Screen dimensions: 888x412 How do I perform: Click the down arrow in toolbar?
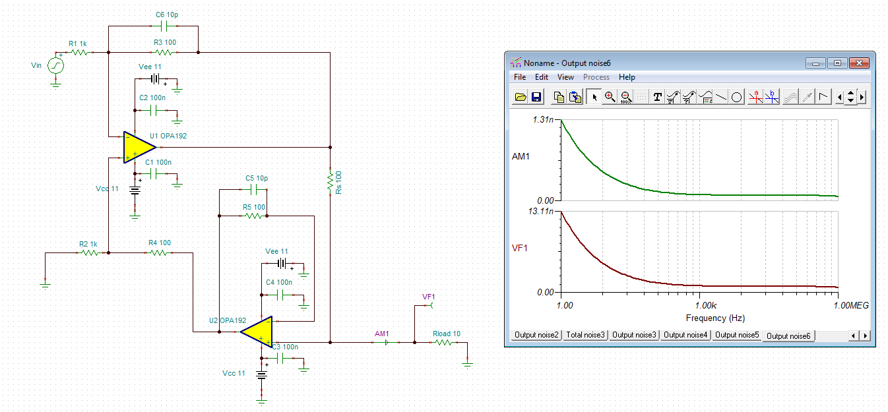coord(850,101)
